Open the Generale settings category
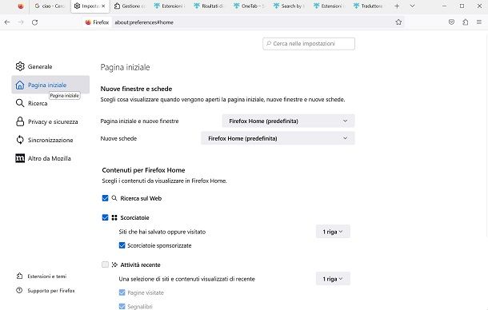488x310 pixels. [50, 66]
